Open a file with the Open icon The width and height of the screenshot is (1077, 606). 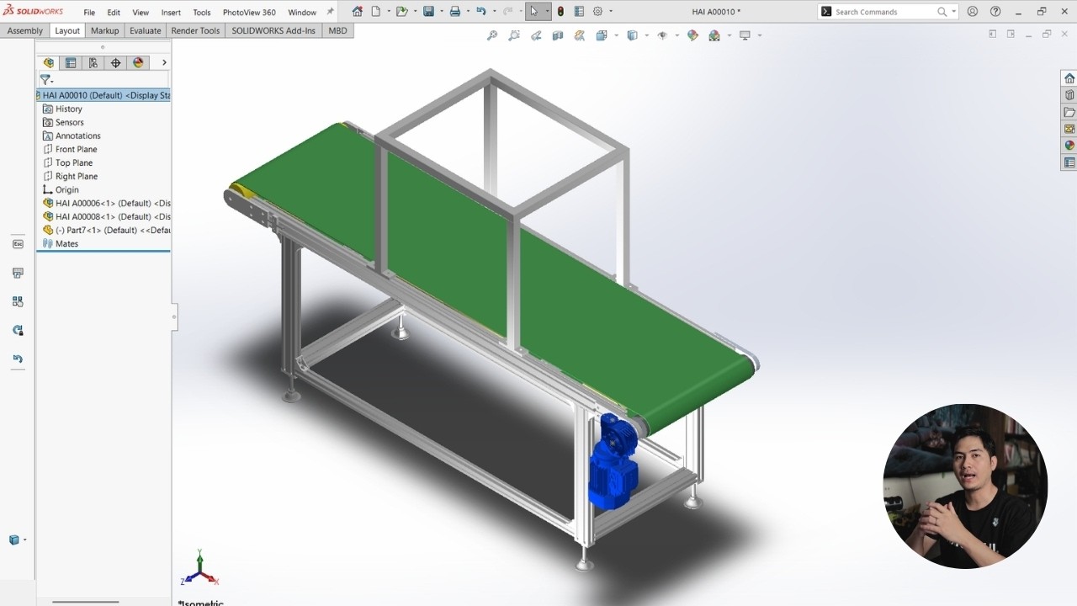pyautogui.click(x=402, y=12)
